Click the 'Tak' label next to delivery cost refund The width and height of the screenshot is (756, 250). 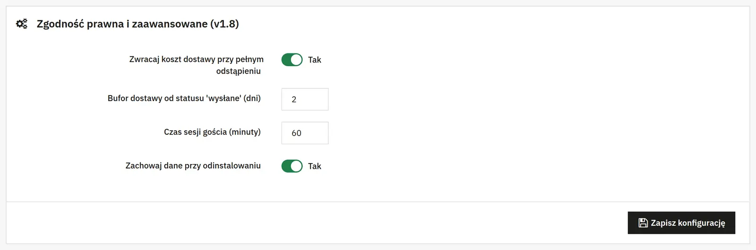click(315, 60)
